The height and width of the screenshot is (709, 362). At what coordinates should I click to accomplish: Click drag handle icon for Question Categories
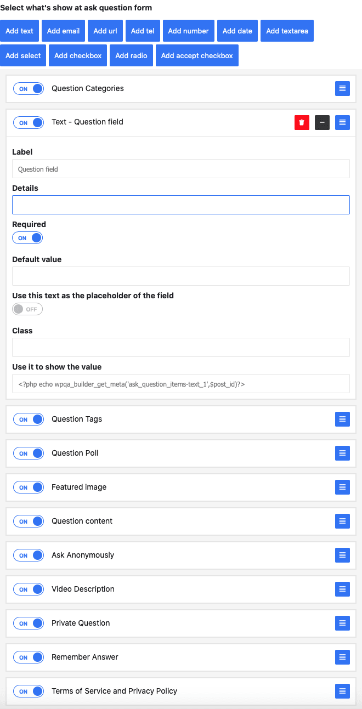[x=342, y=88]
